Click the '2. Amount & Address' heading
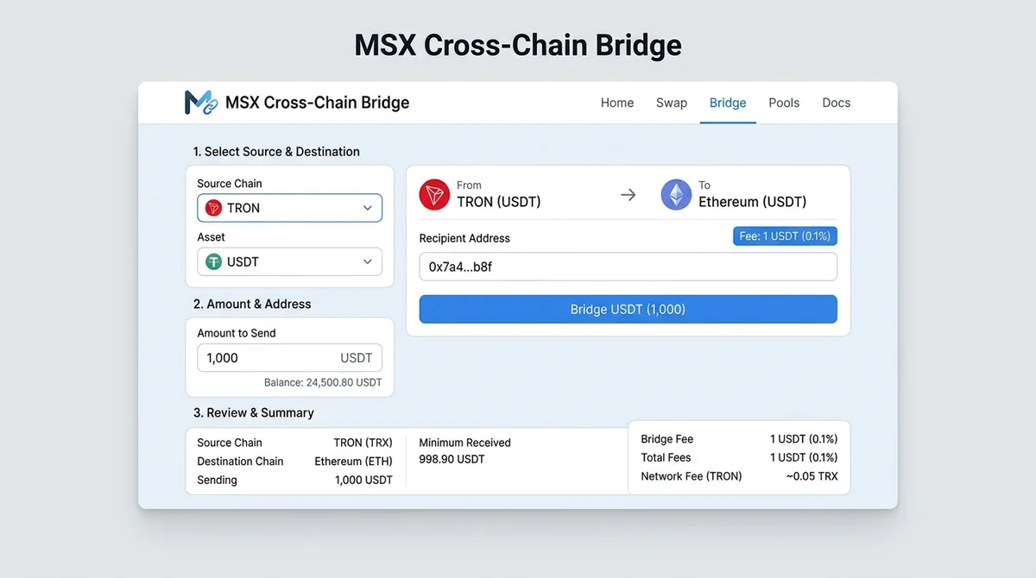This screenshot has height=578, width=1036. (x=252, y=305)
